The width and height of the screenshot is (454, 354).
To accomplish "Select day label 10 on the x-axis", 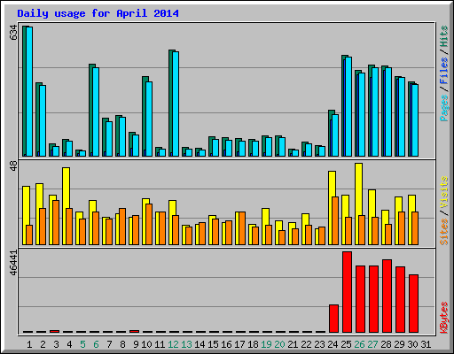I will click(x=146, y=344).
